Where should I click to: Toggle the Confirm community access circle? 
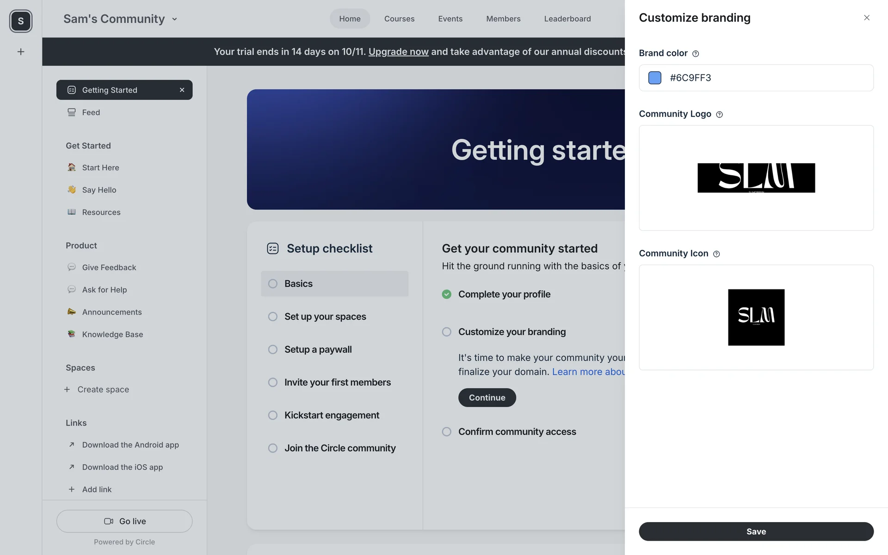click(446, 432)
